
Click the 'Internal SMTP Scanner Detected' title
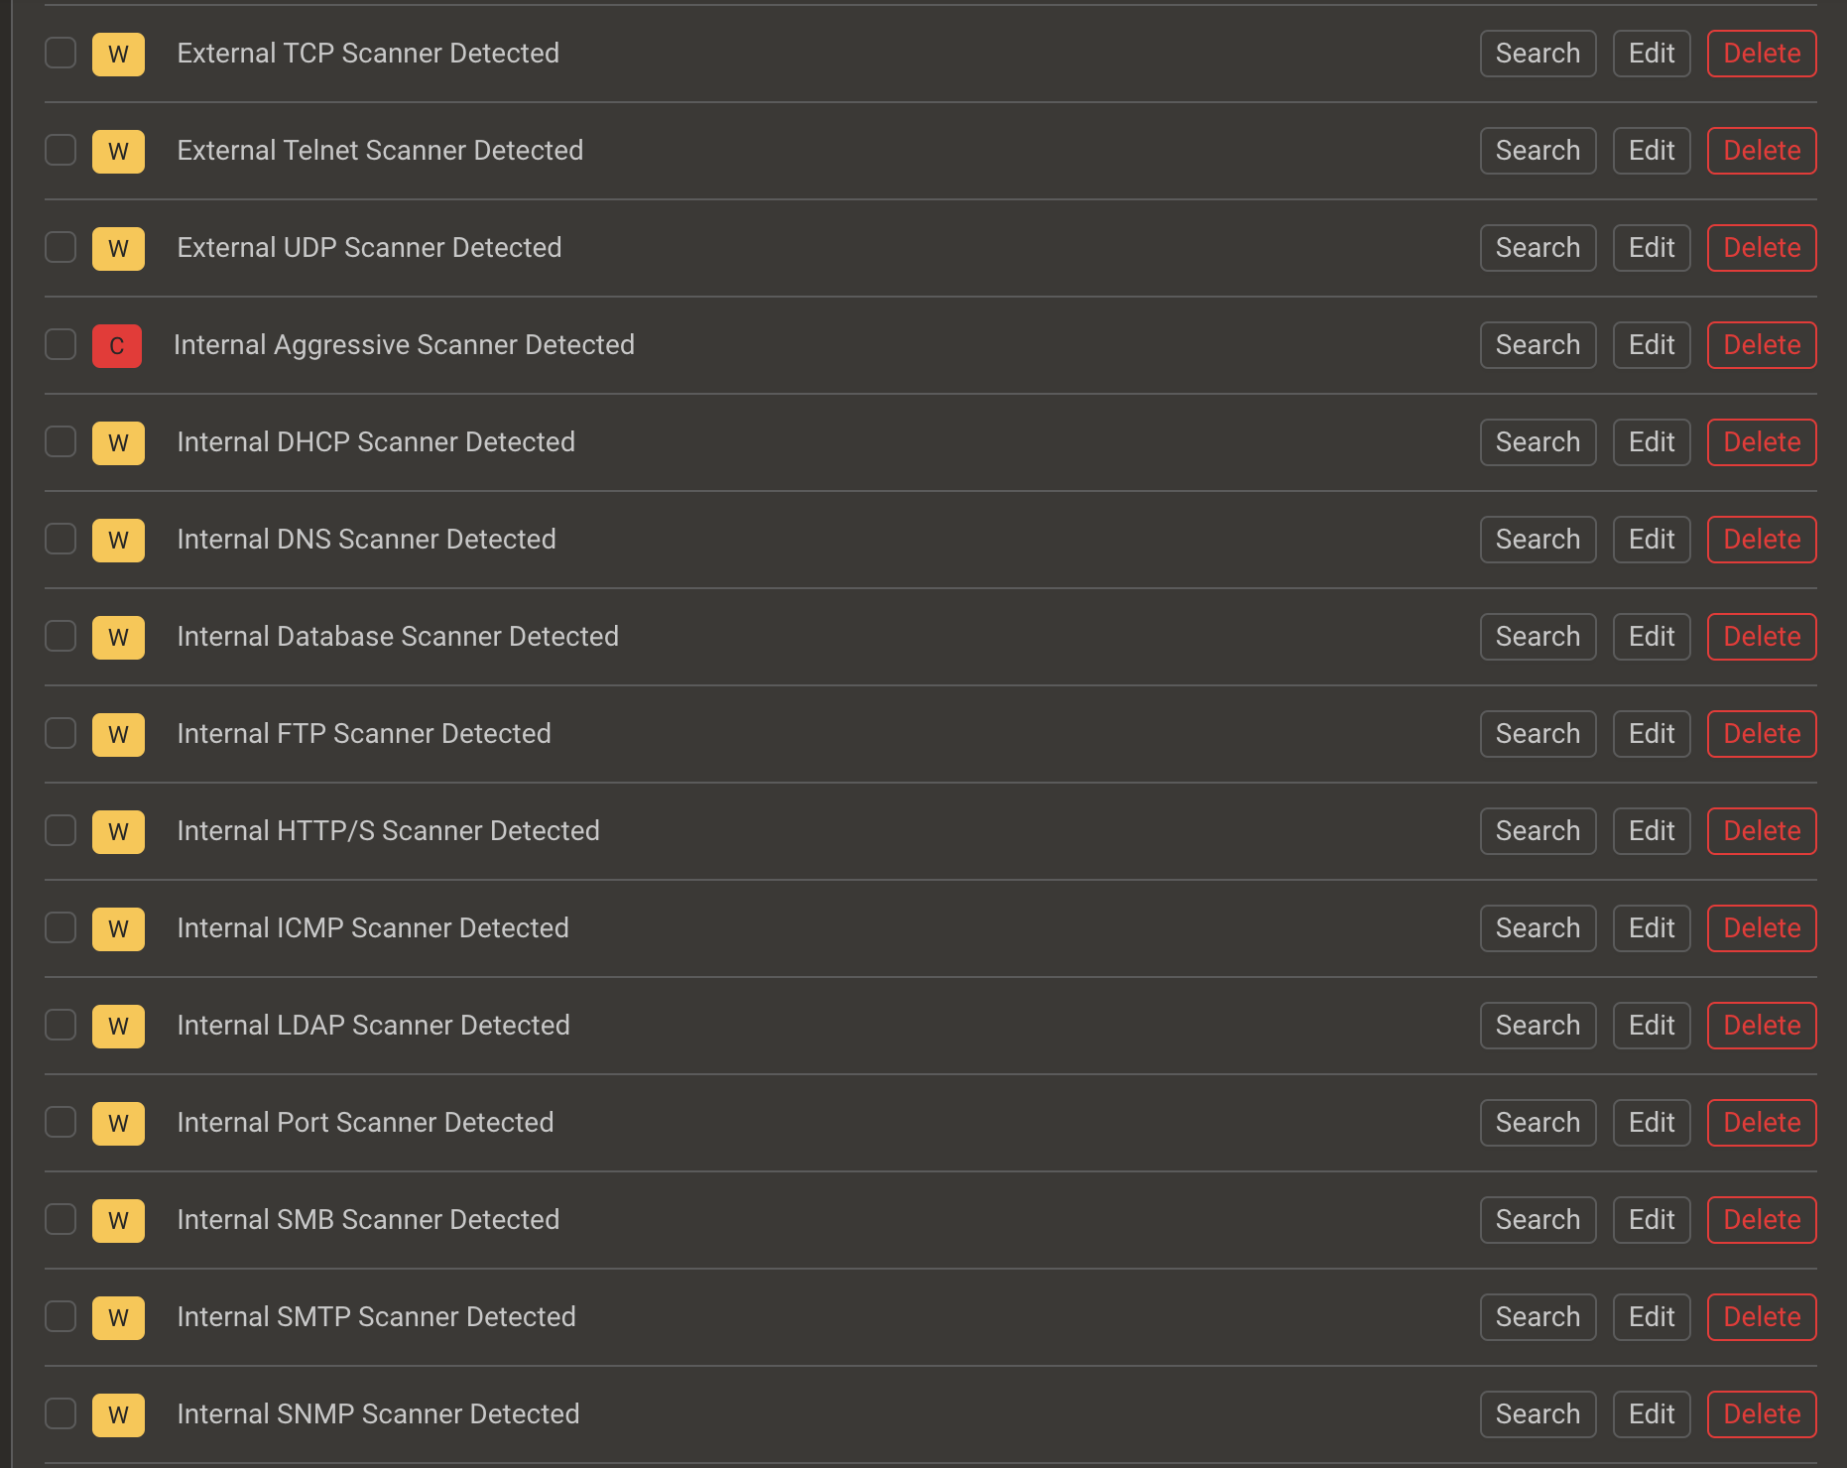pos(376,1317)
